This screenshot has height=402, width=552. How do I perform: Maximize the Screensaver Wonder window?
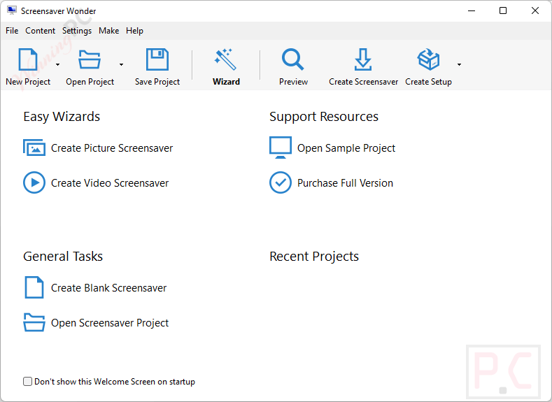click(503, 10)
